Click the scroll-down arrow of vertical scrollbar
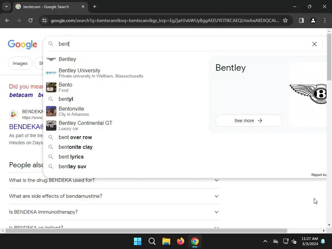 (x=329, y=225)
